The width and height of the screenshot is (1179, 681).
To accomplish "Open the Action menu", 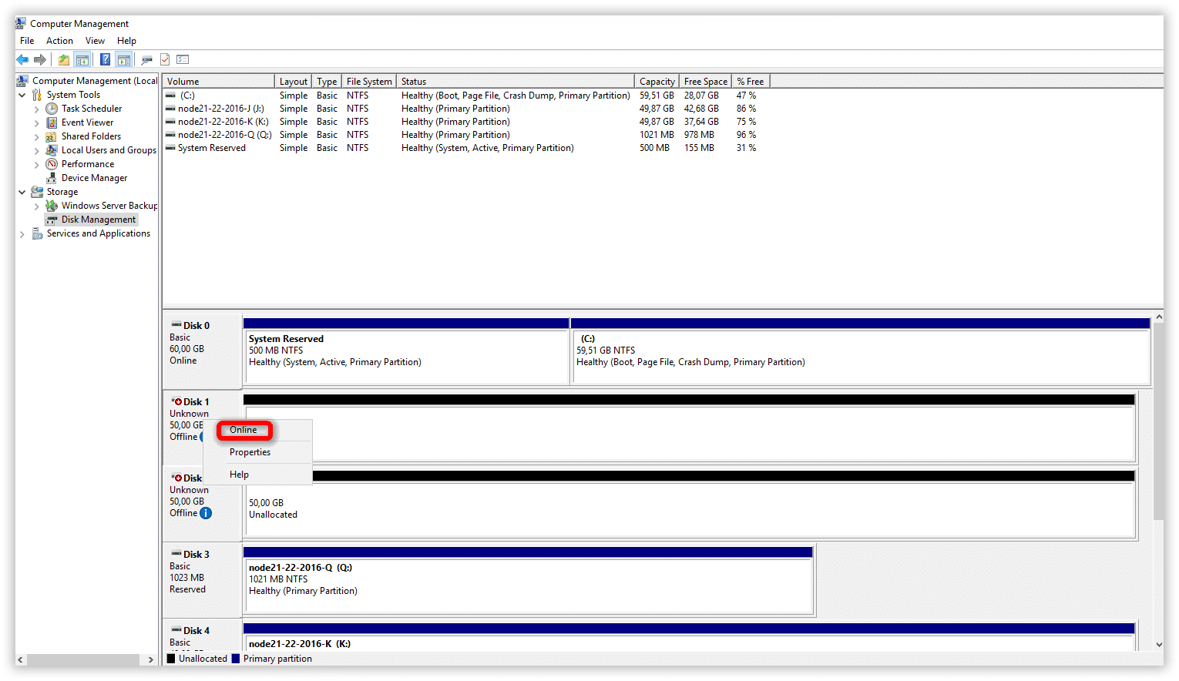I will 59,41.
